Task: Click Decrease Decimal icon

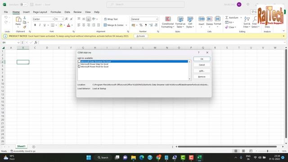Action: tap(156, 25)
